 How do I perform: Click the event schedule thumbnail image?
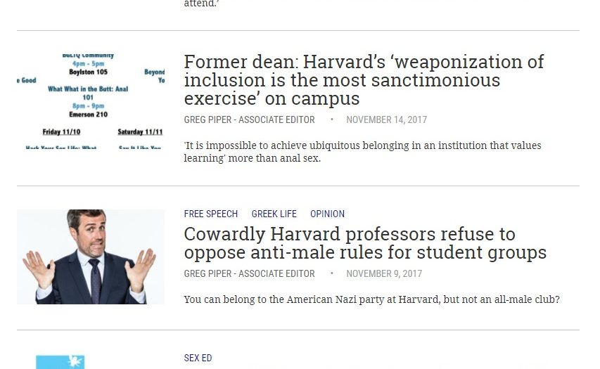click(x=91, y=101)
